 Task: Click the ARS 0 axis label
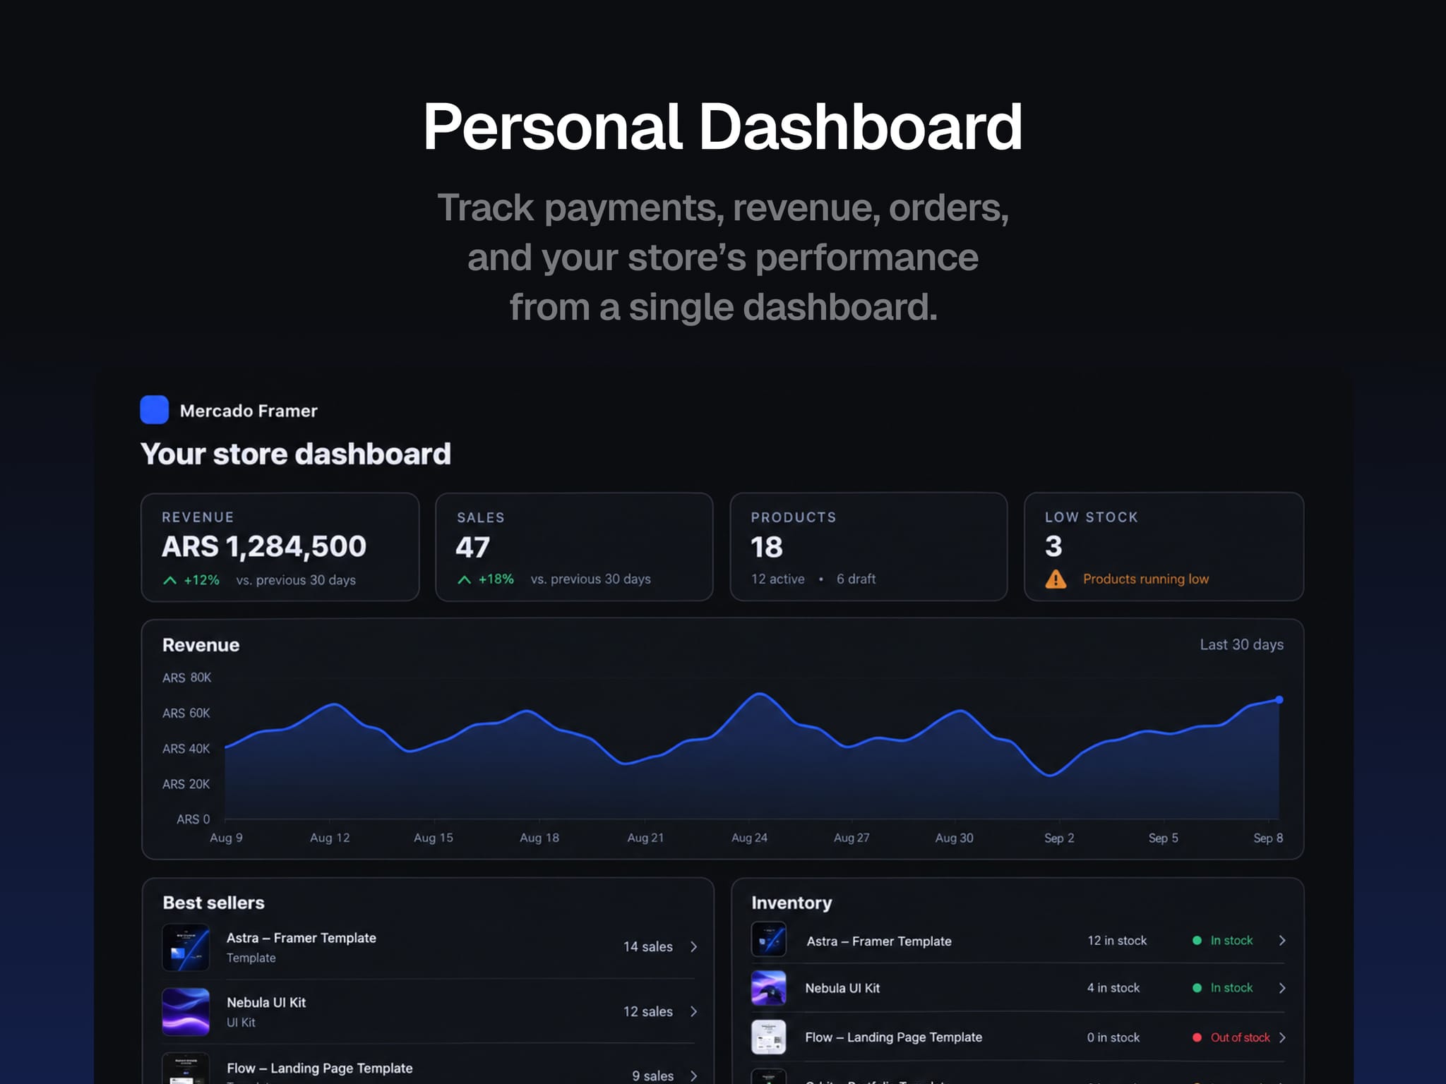click(x=193, y=819)
